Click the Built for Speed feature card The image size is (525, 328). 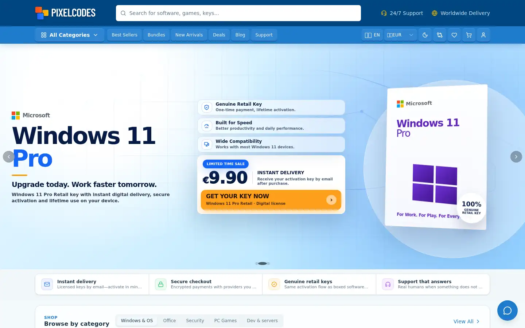(271, 126)
